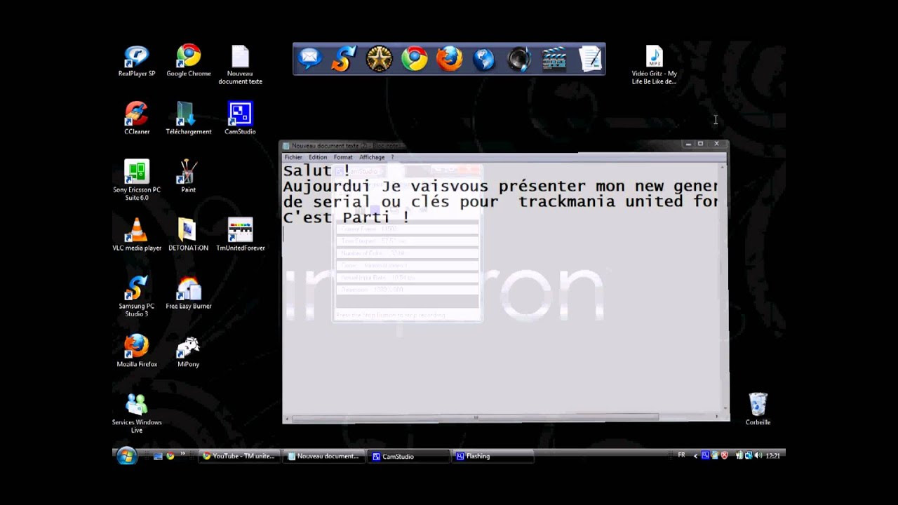Open CCleaner desktop shortcut

coord(137,119)
